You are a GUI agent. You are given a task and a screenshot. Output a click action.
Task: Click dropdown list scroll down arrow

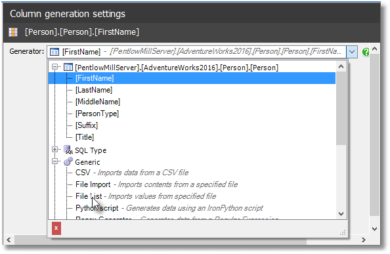(x=341, y=214)
